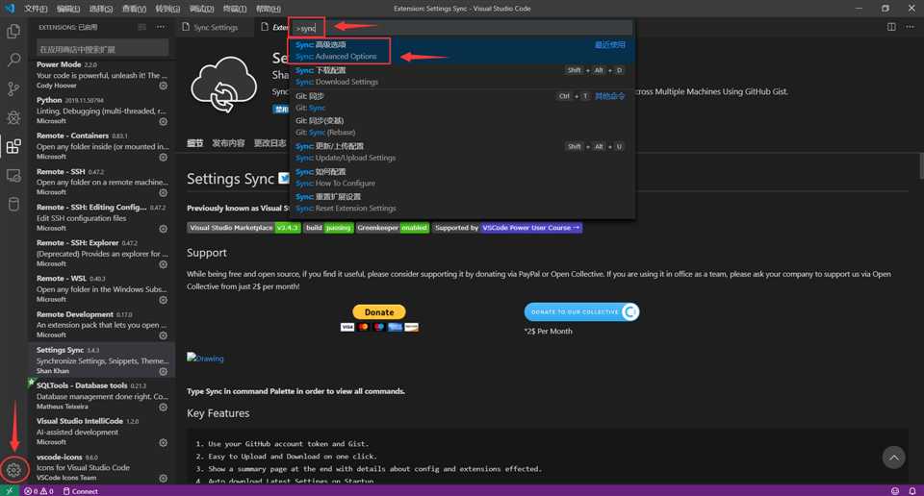
Task: Open the 转到(G) menu
Action: coord(167,9)
